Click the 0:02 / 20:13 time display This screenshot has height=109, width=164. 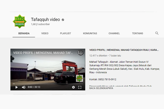(34, 87)
